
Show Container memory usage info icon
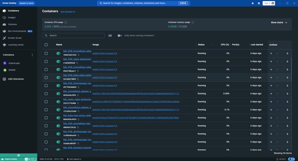[193, 22]
